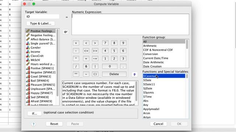Click the number 0 key
Screen dimensions: 236x132
coord(110,66)
